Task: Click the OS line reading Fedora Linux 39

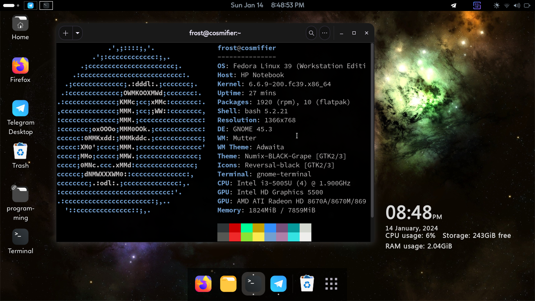Action: 291,66
